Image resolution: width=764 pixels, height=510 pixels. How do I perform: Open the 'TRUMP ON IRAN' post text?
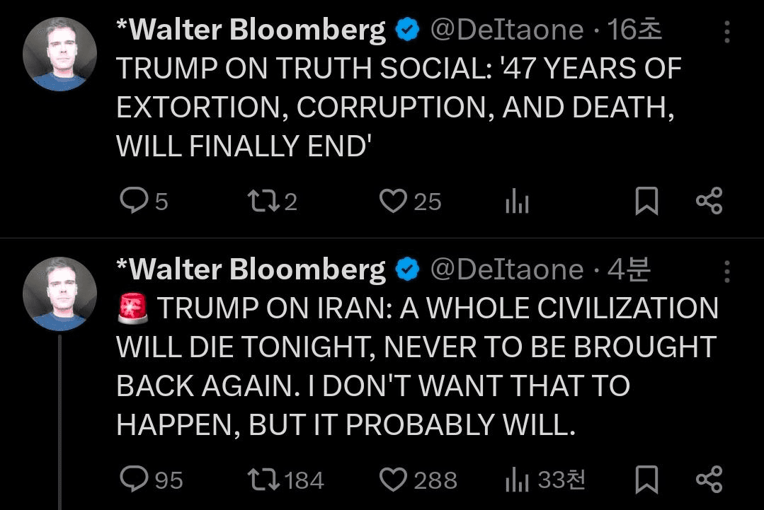click(x=416, y=366)
